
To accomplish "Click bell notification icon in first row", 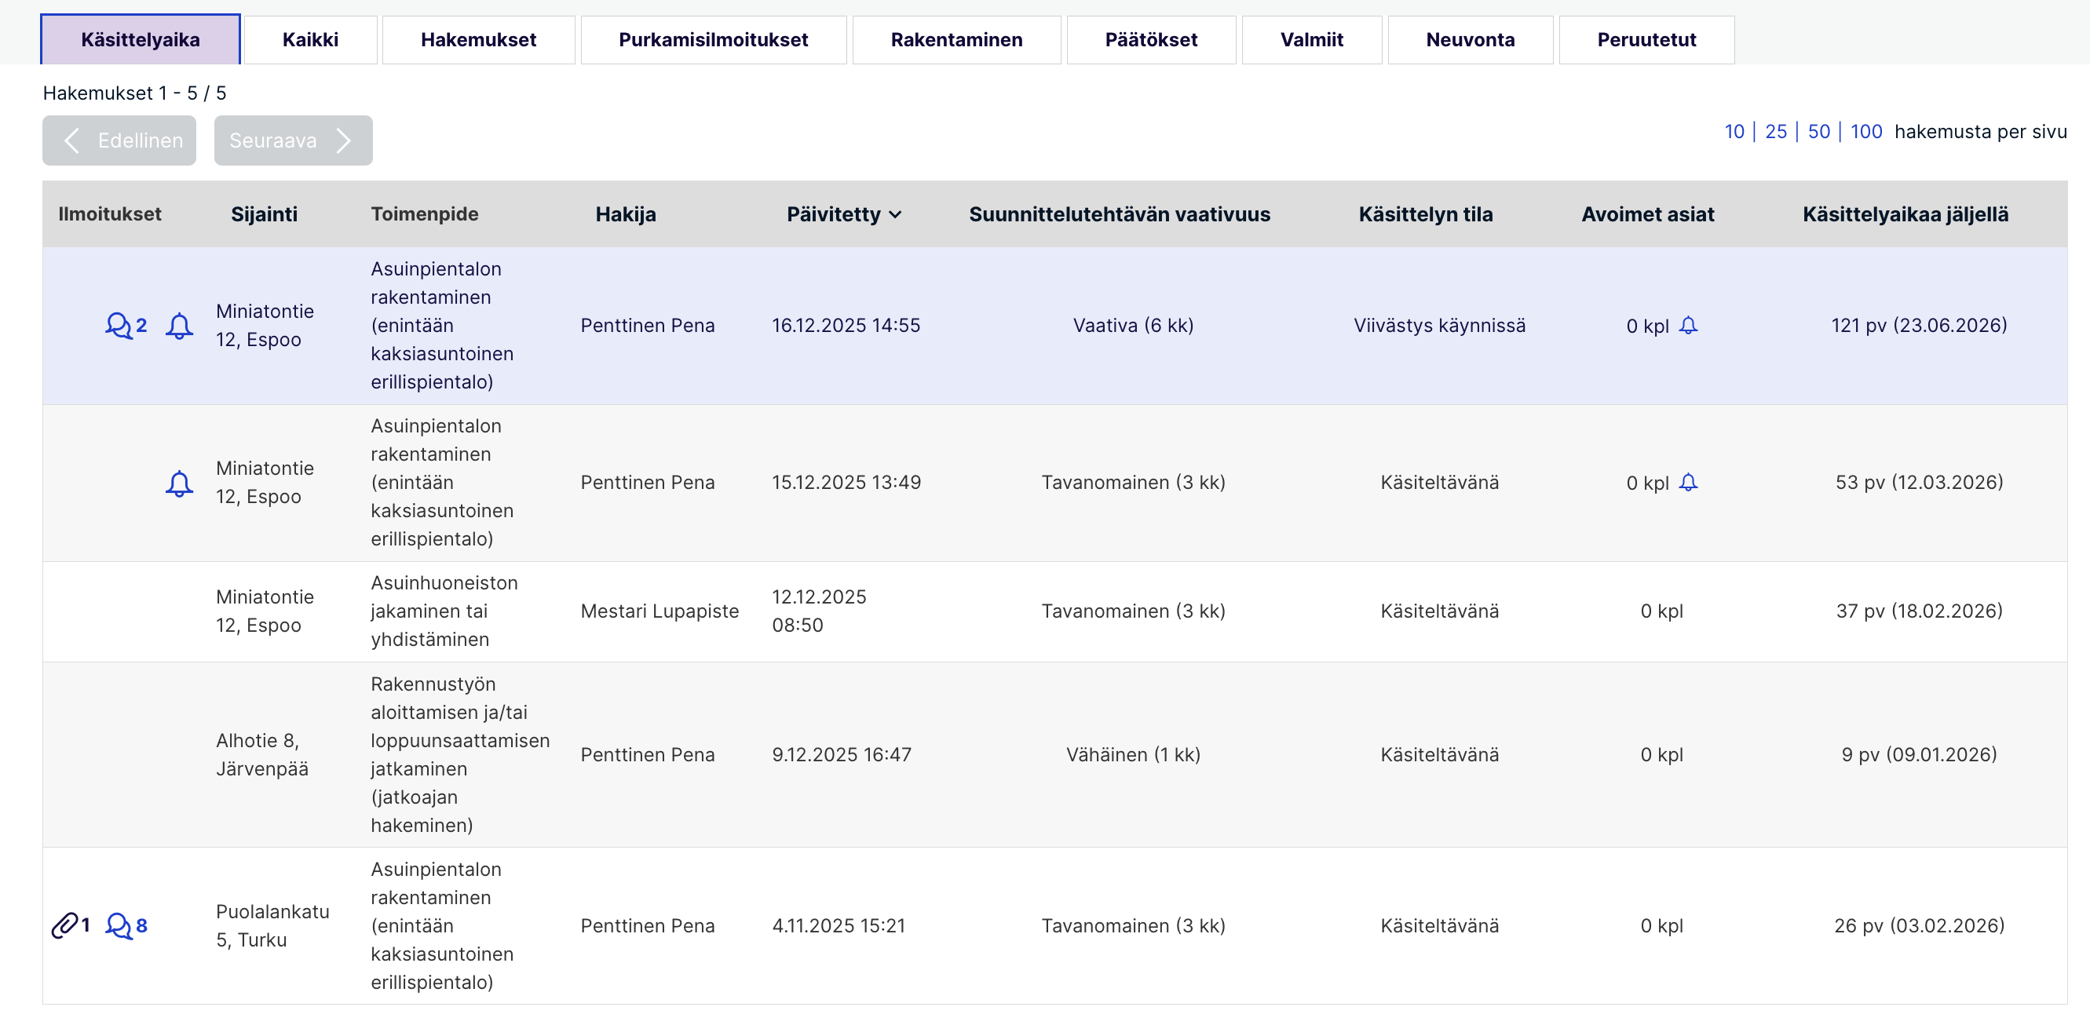I will [179, 326].
